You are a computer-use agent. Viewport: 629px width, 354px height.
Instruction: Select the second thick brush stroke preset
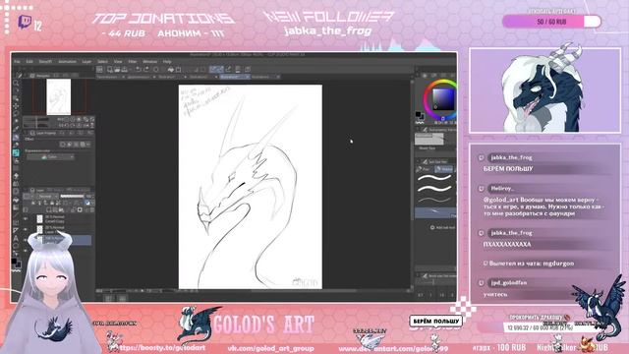[435, 188]
